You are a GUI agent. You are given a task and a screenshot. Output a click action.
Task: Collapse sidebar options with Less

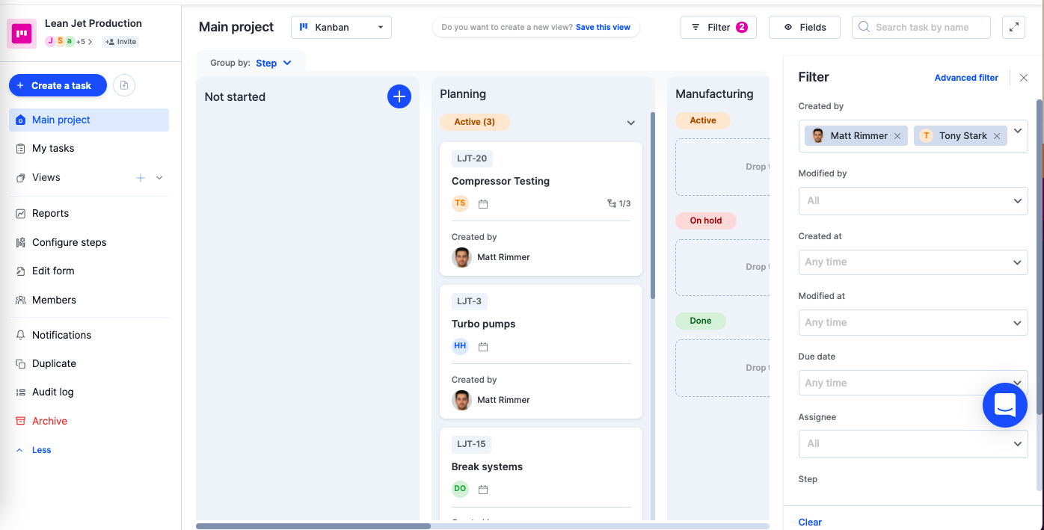(34, 450)
